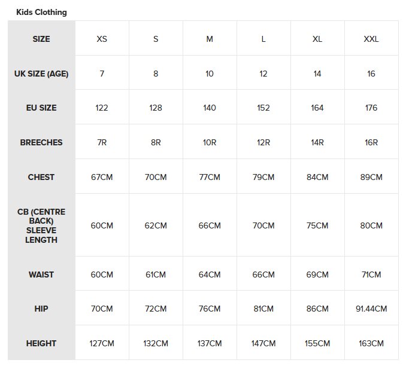
Task: Select the XXL size column header
Action: point(371,39)
